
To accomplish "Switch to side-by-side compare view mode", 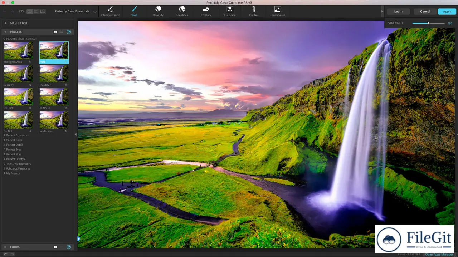I will tap(43, 11).
